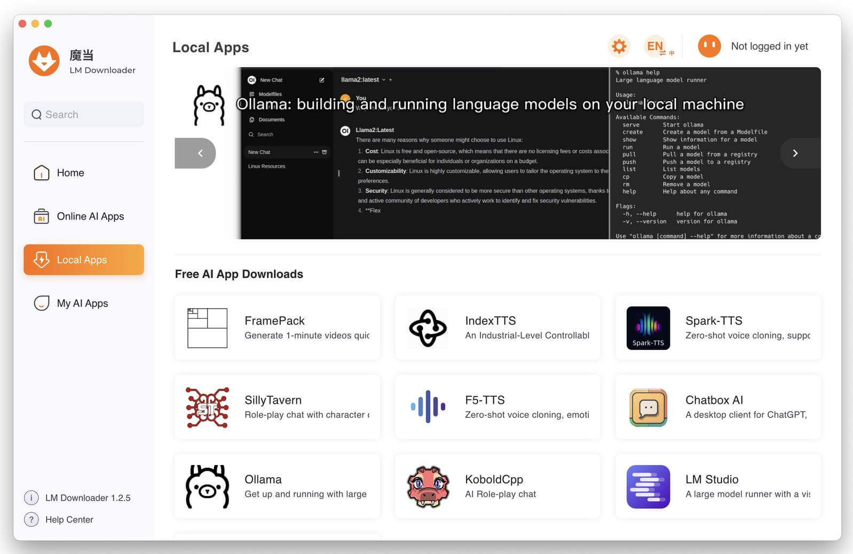Click 'AI Role-play chat' description
This screenshot has width=853, height=554.
(500, 494)
